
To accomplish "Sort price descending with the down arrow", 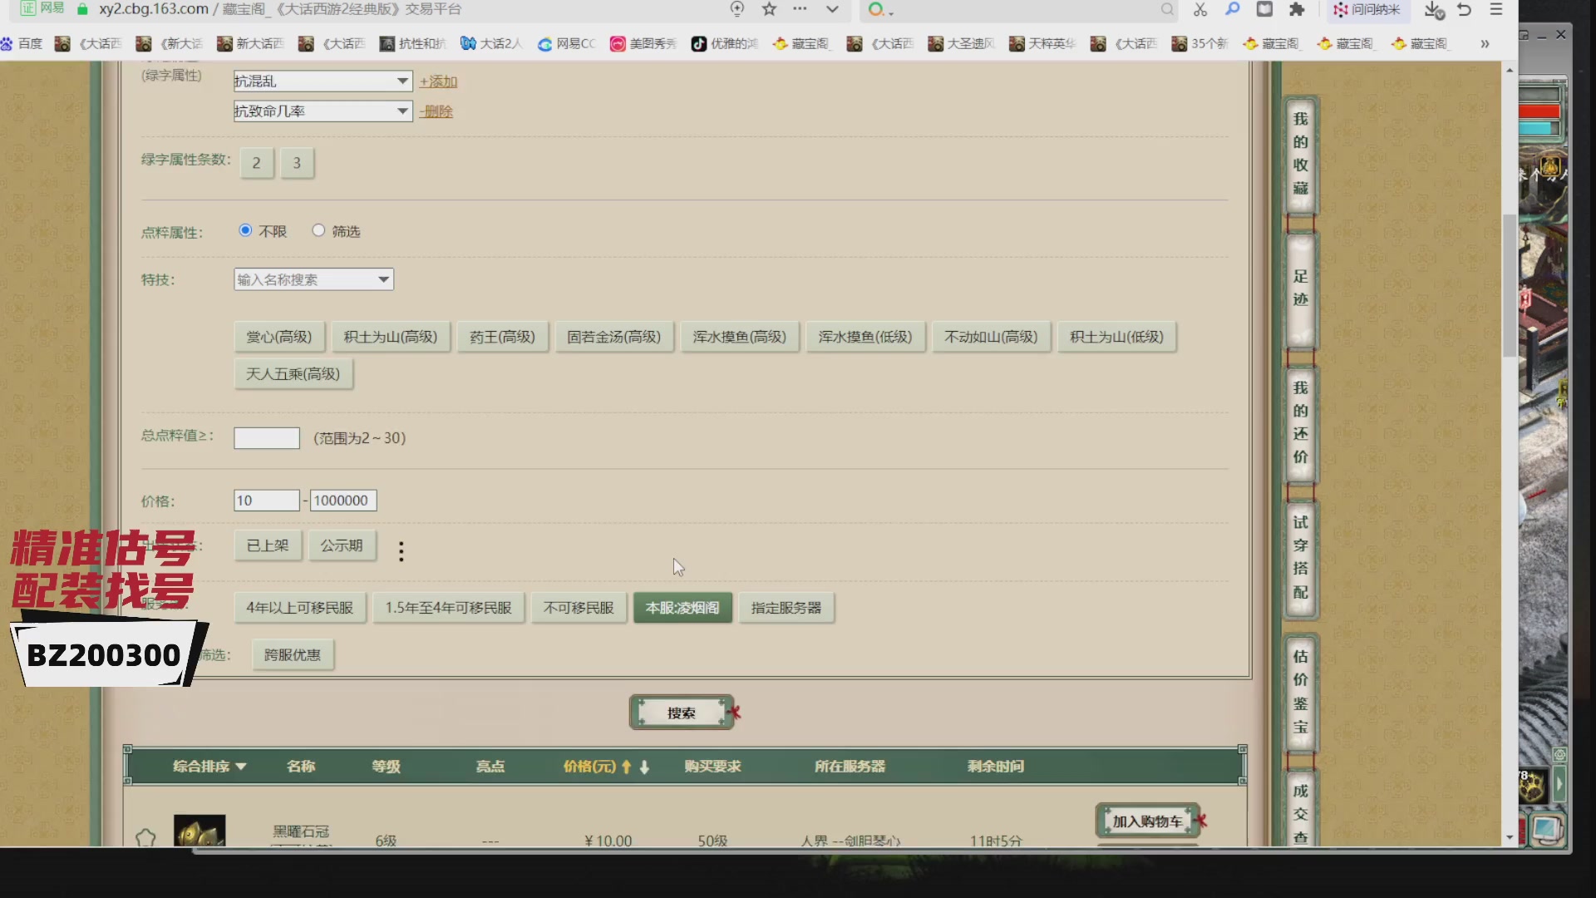I will point(644,767).
